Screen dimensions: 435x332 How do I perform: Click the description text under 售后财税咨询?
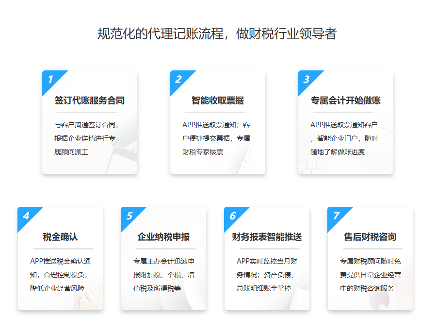pyautogui.click(x=371, y=275)
